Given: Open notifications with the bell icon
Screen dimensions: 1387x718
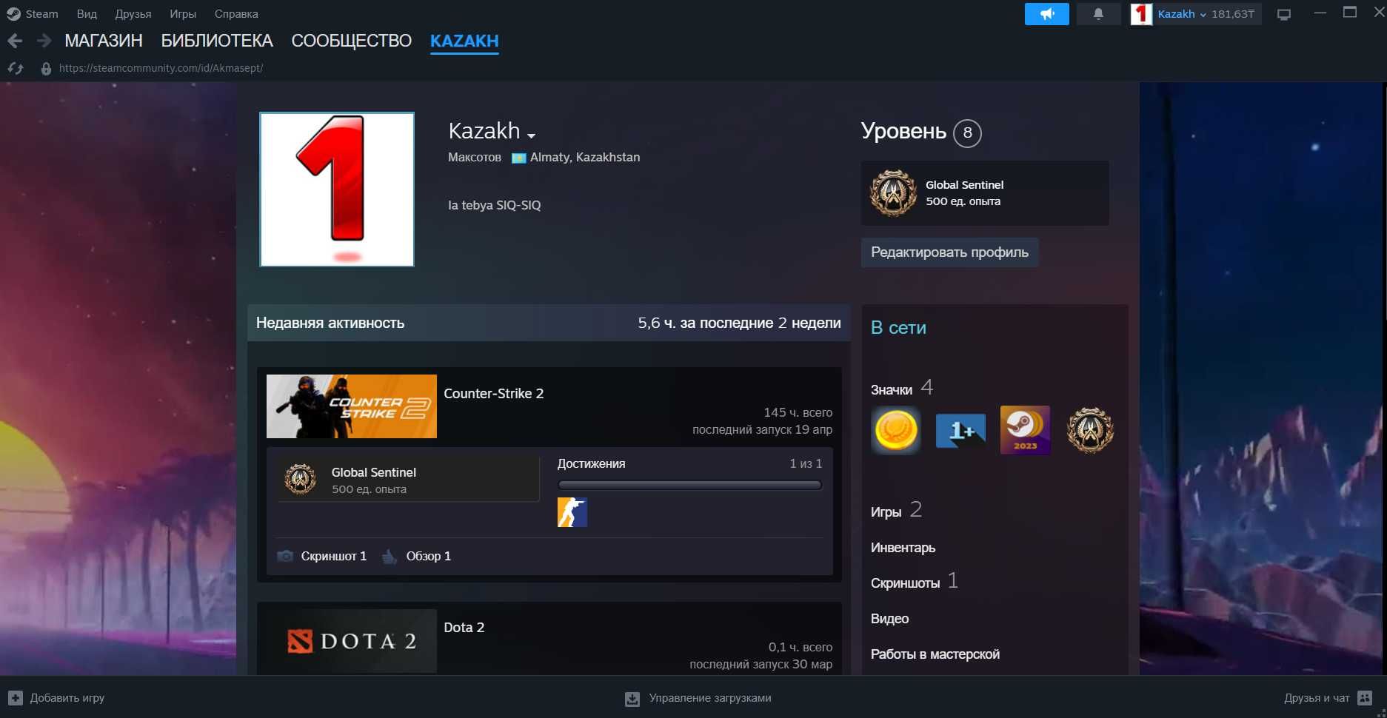Looking at the screenshot, I should tap(1098, 14).
